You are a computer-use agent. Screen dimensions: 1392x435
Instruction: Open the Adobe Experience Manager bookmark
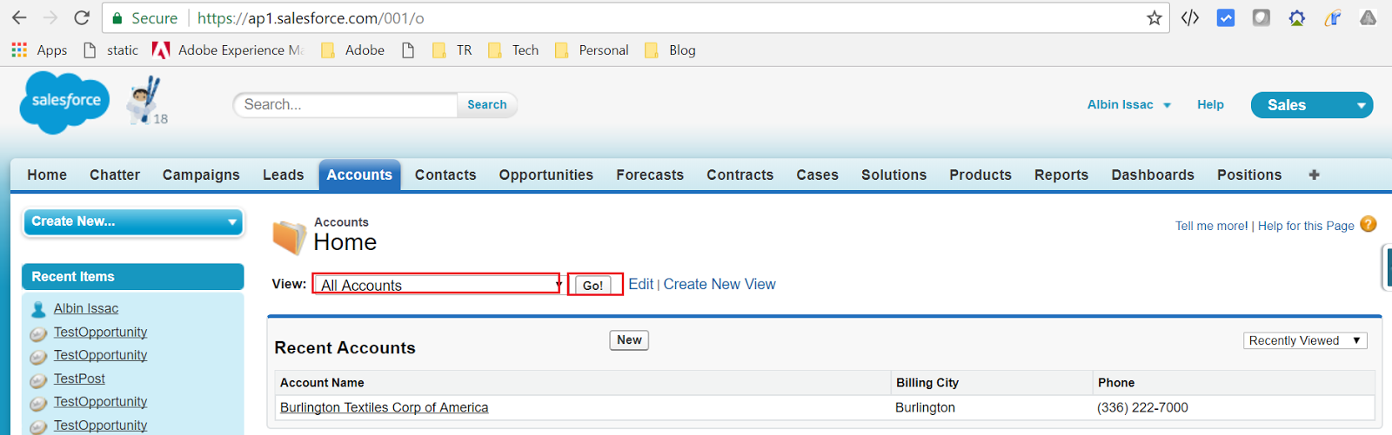click(x=228, y=50)
